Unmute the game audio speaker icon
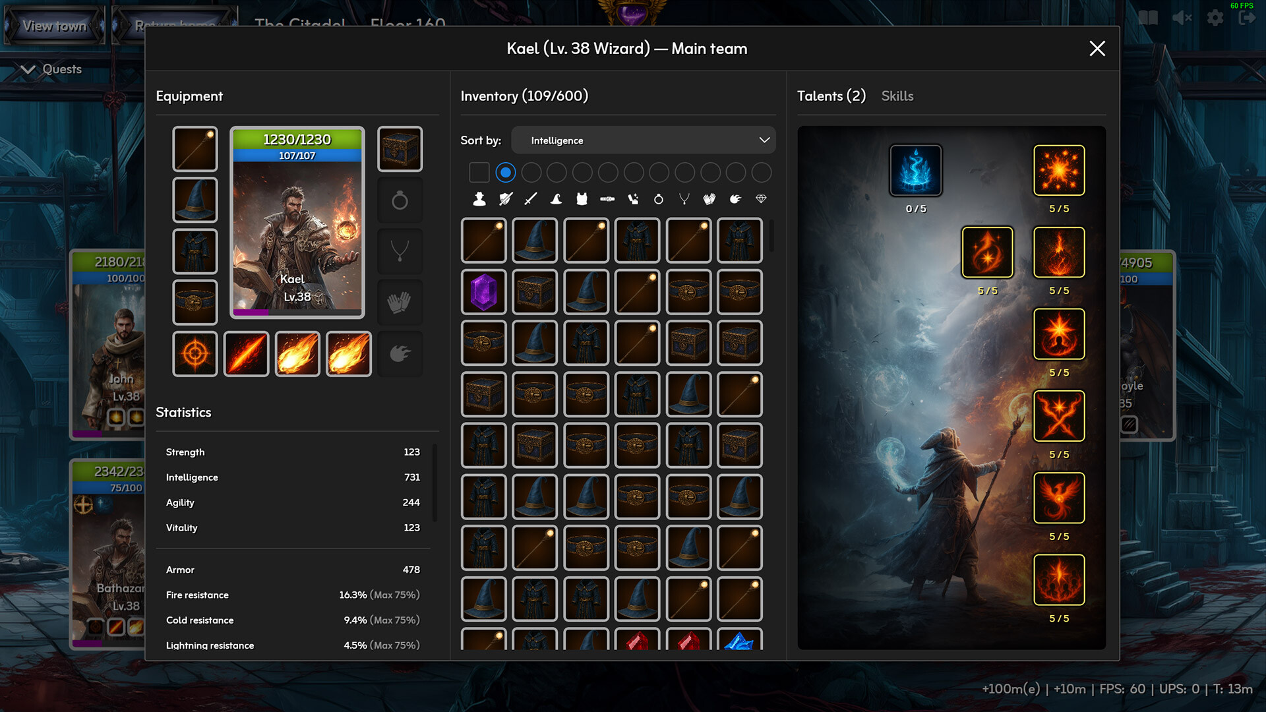The image size is (1266, 712). coord(1182,18)
